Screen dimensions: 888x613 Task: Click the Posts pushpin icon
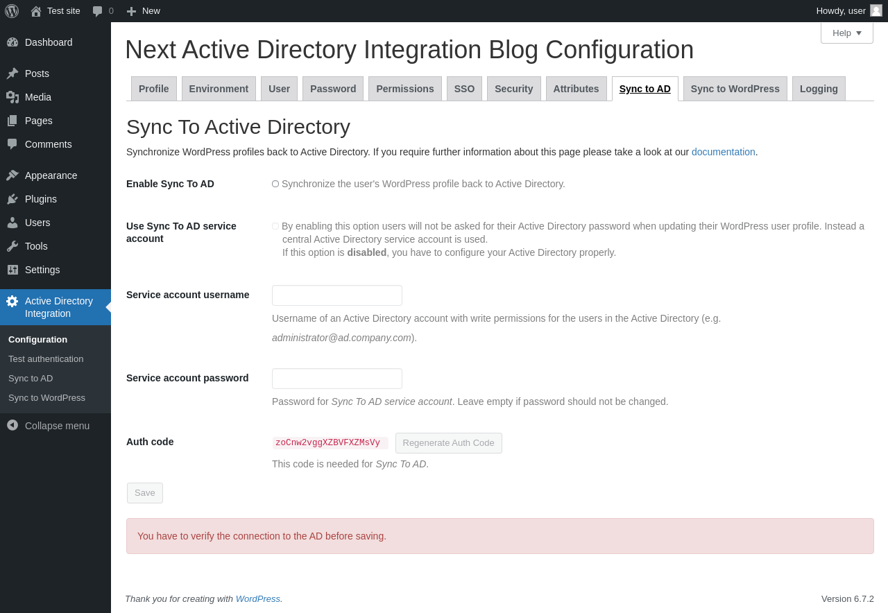tap(12, 74)
